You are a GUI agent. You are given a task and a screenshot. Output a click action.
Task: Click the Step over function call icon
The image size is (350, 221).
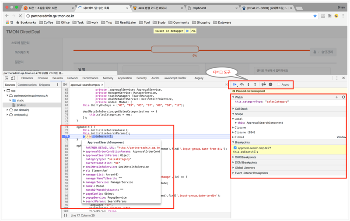pyautogui.click(x=242, y=84)
